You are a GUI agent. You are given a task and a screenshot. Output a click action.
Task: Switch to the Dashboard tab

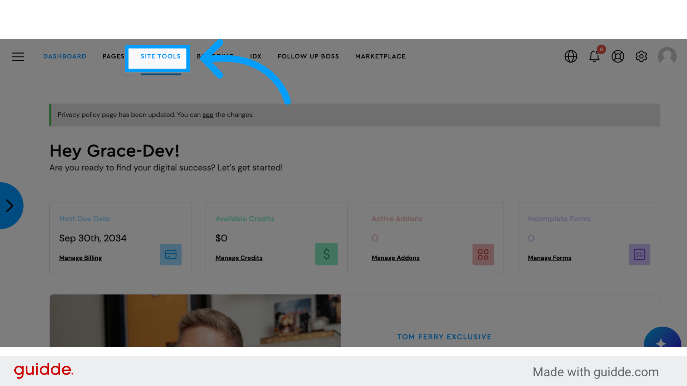pyautogui.click(x=65, y=56)
